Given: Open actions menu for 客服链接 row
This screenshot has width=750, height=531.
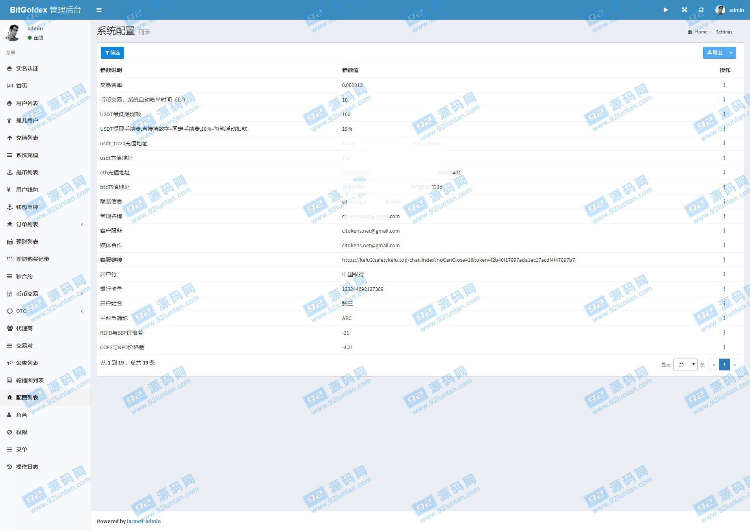Looking at the screenshot, I should click(724, 260).
